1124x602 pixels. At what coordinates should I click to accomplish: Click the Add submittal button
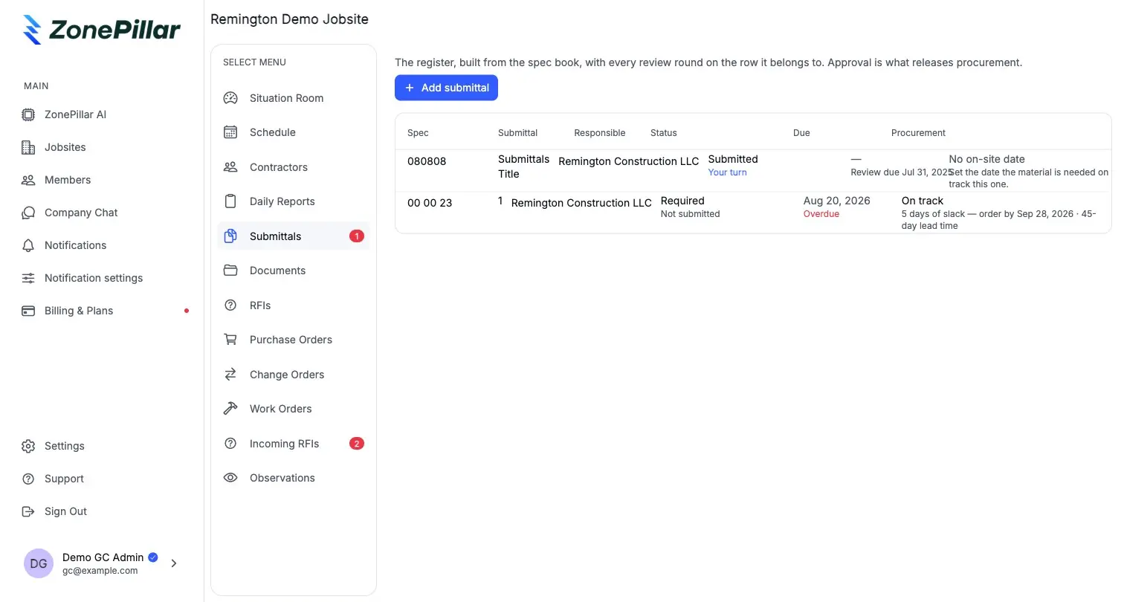[x=446, y=88]
